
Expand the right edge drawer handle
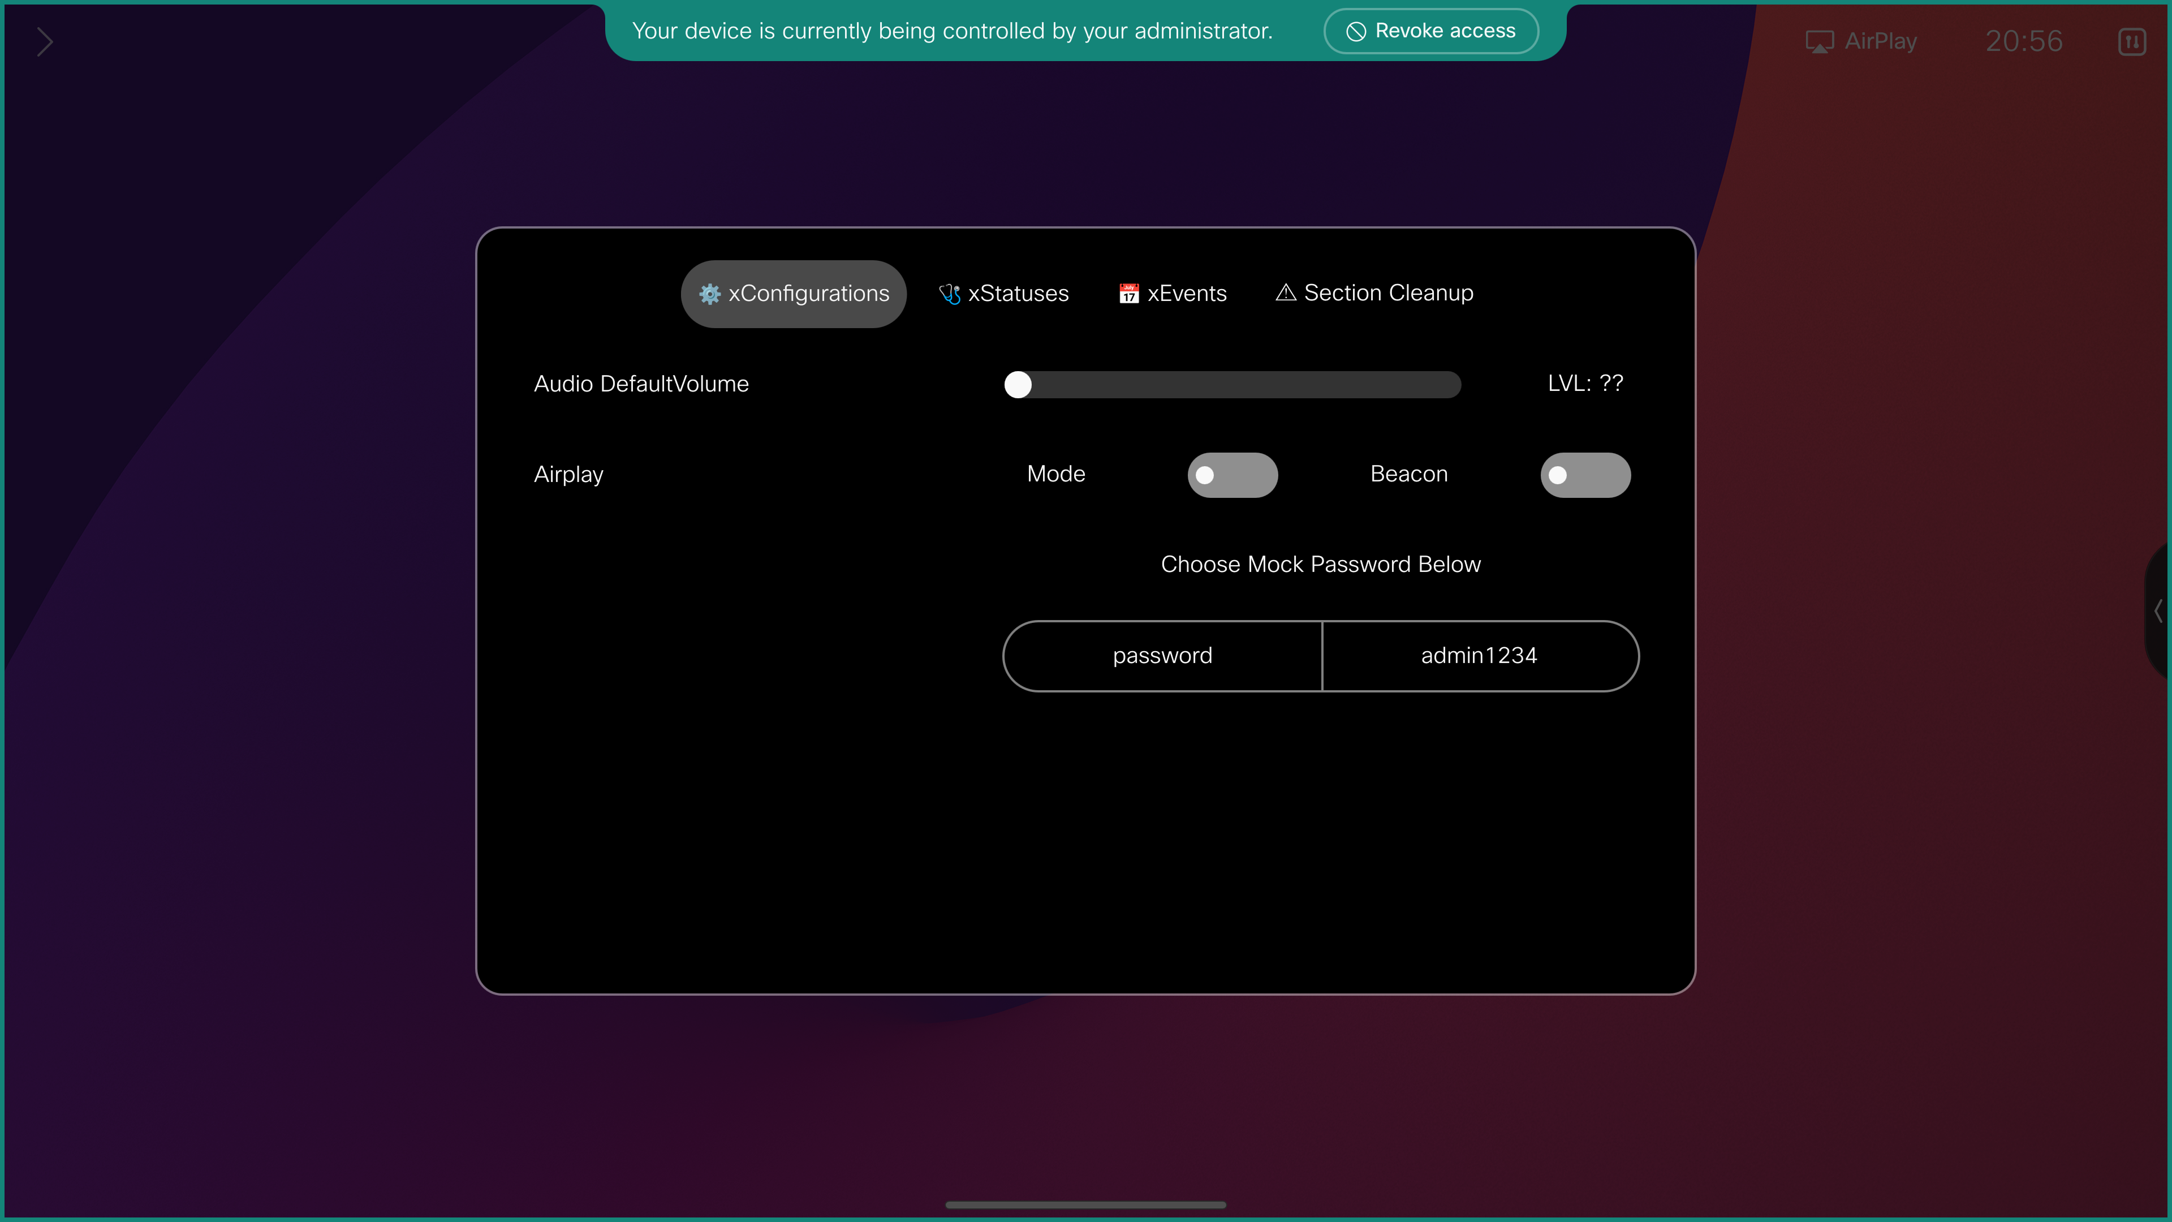click(x=2158, y=610)
